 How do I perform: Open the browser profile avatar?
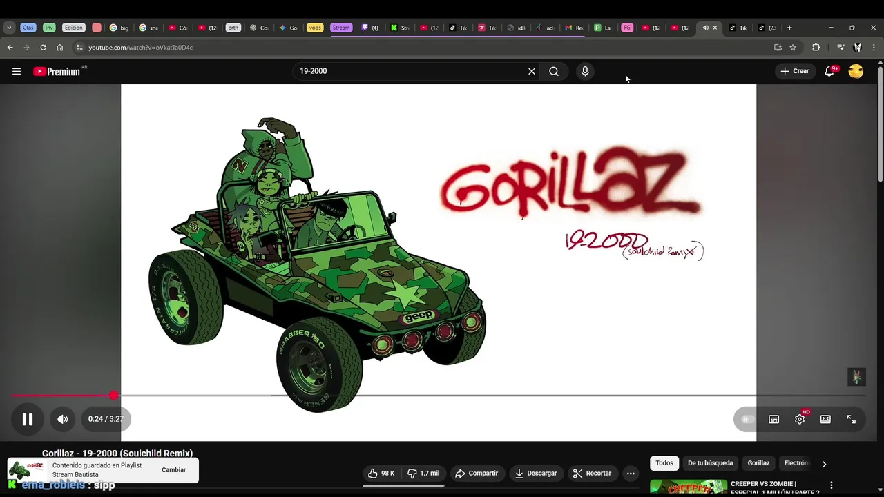coord(857,48)
